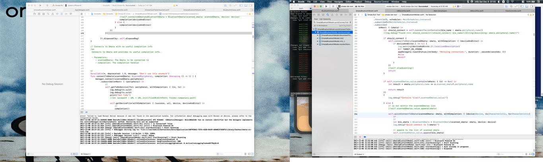Stop the build in left Xcode window
This screenshot has width=543, height=162.
[x=47, y=6]
